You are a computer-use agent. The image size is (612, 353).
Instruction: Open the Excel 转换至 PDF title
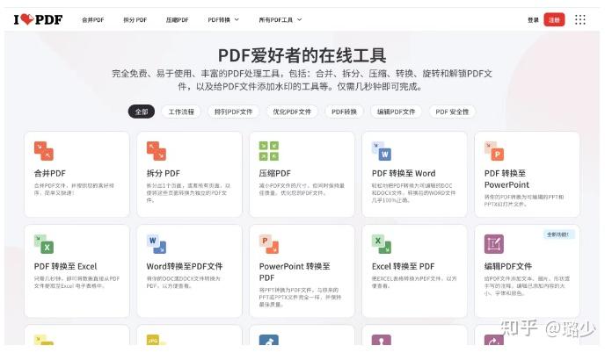pyautogui.click(x=403, y=266)
